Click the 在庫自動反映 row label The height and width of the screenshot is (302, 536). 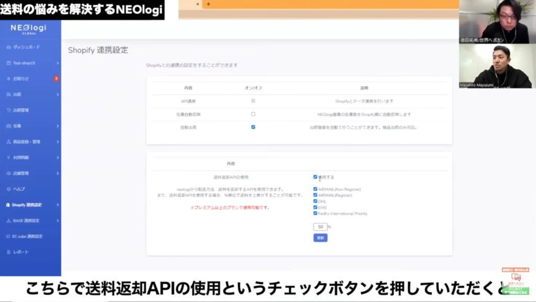188,114
